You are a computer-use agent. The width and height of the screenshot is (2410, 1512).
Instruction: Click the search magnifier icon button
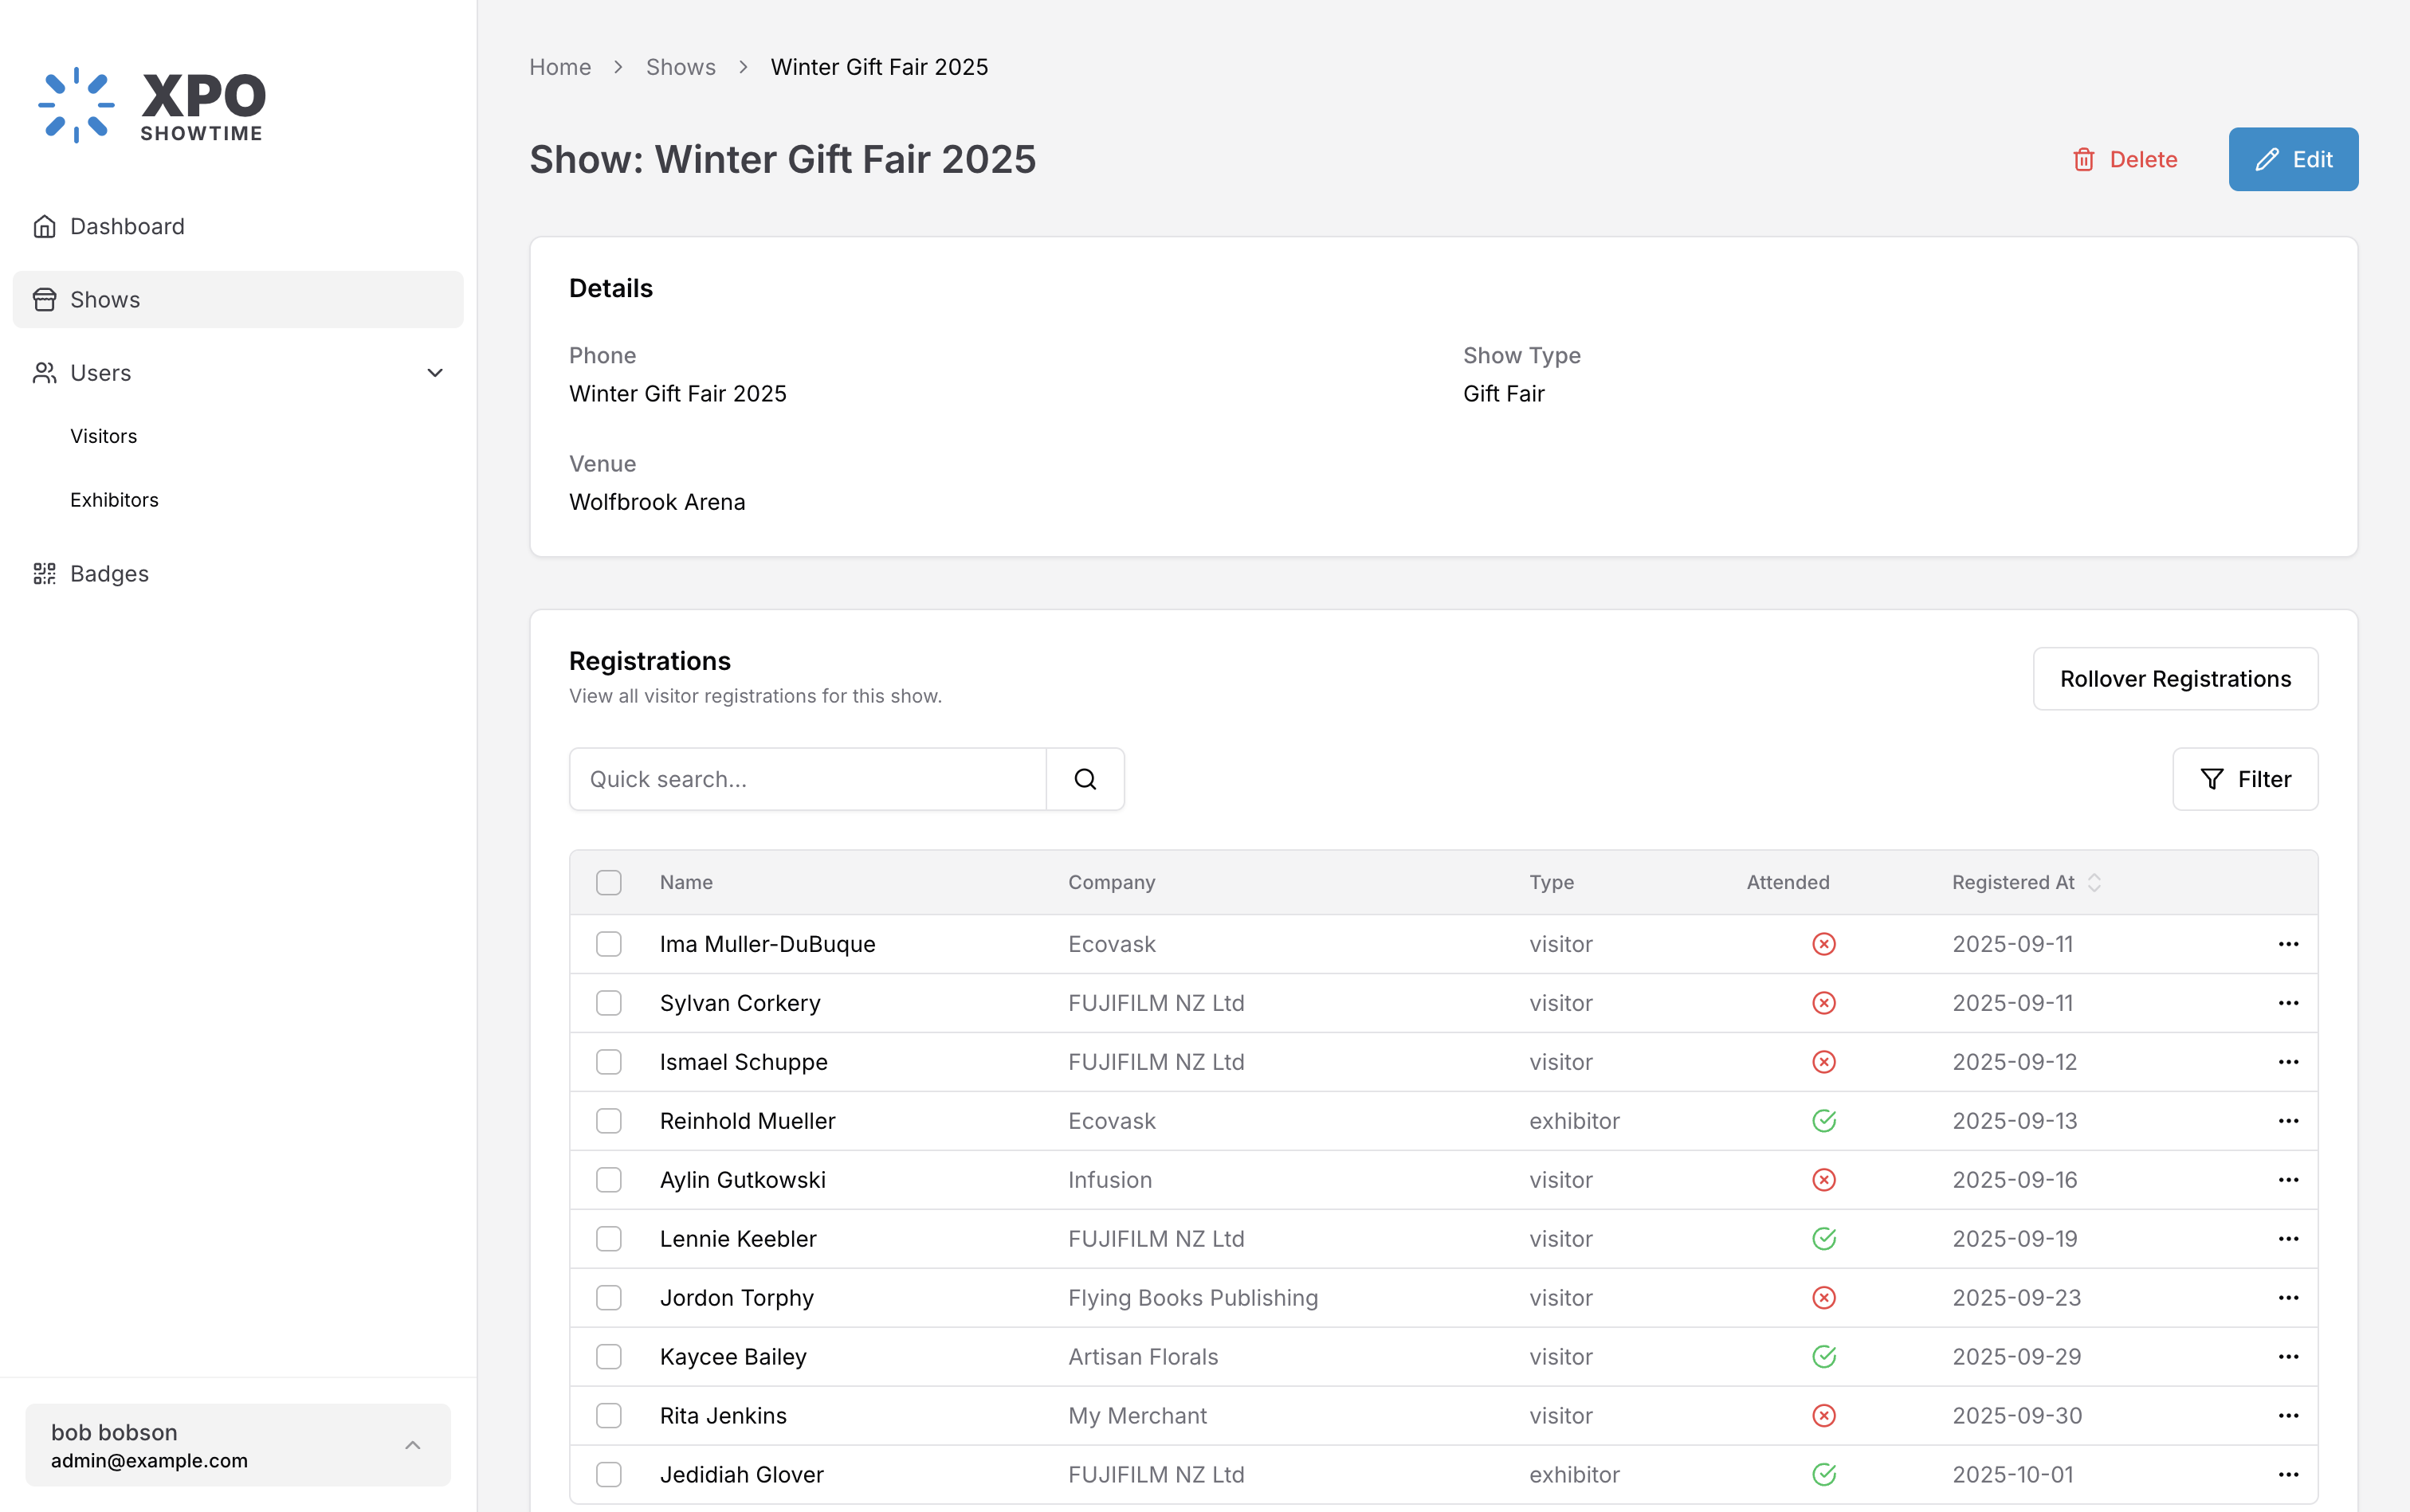point(1085,779)
